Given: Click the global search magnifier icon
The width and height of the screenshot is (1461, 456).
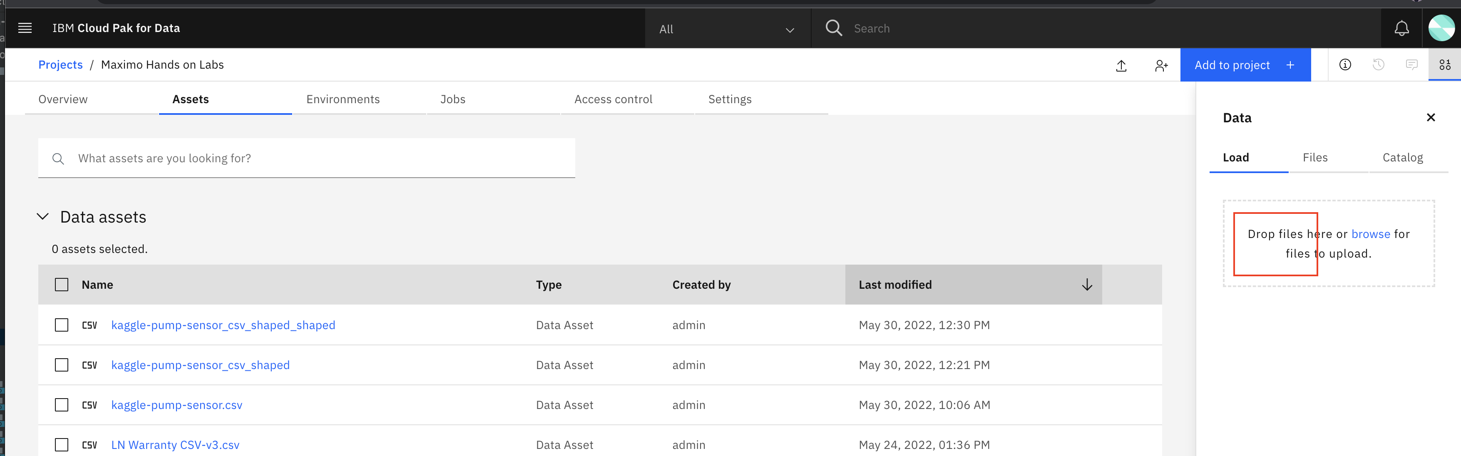Looking at the screenshot, I should pyautogui.click(x=834, y=28).
